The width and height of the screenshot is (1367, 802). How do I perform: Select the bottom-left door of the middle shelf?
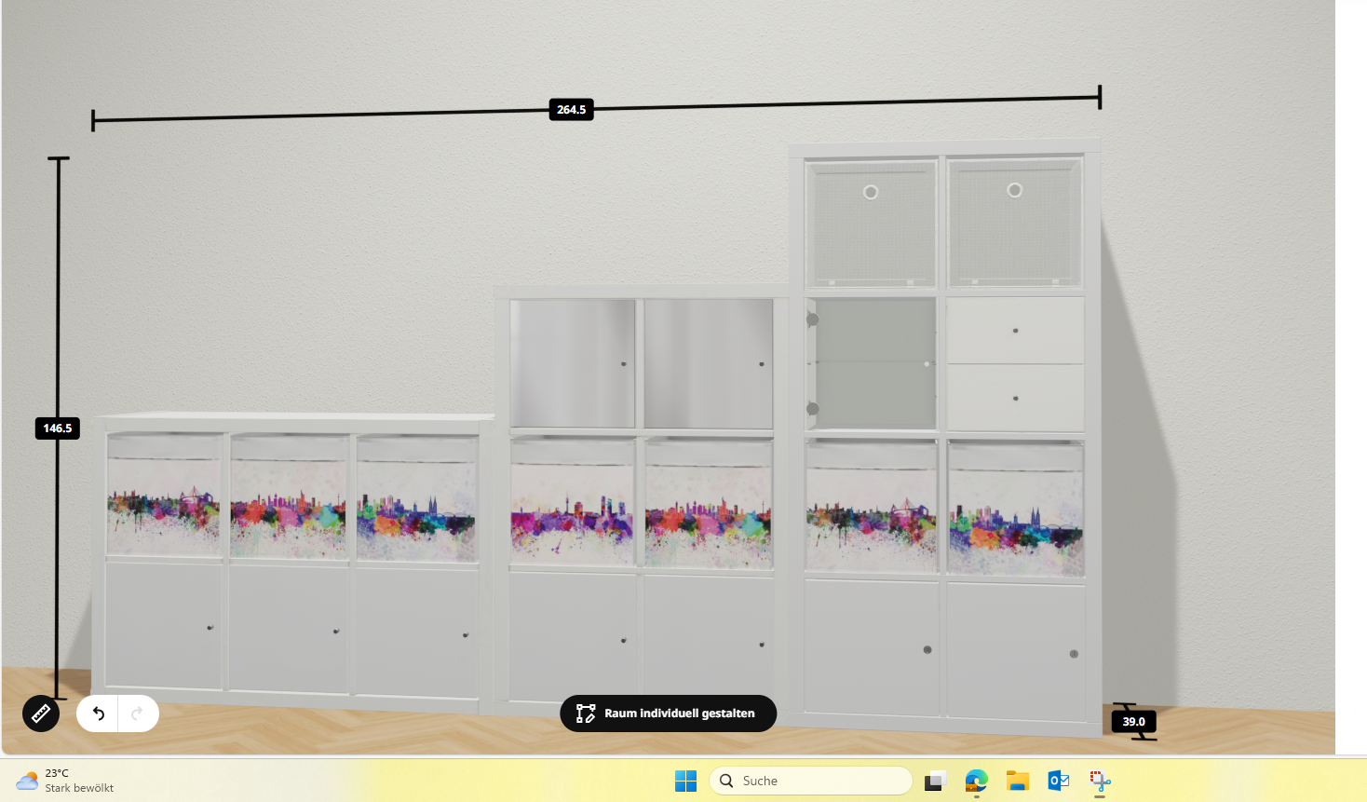[573, 637]
